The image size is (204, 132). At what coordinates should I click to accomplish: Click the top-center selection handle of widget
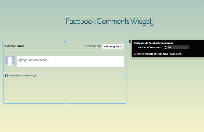tap(65, 42)
